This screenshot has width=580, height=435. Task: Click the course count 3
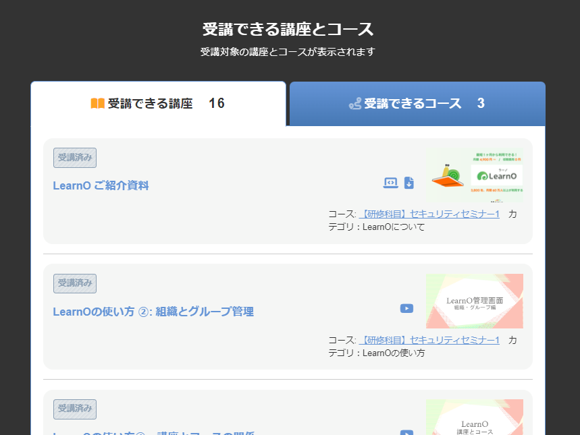click(481, 103)
